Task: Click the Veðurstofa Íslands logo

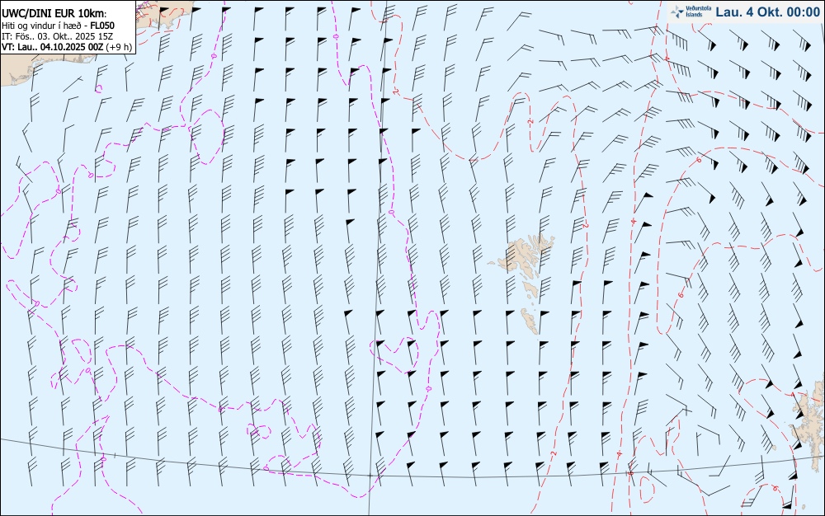Action: point(691,12)
